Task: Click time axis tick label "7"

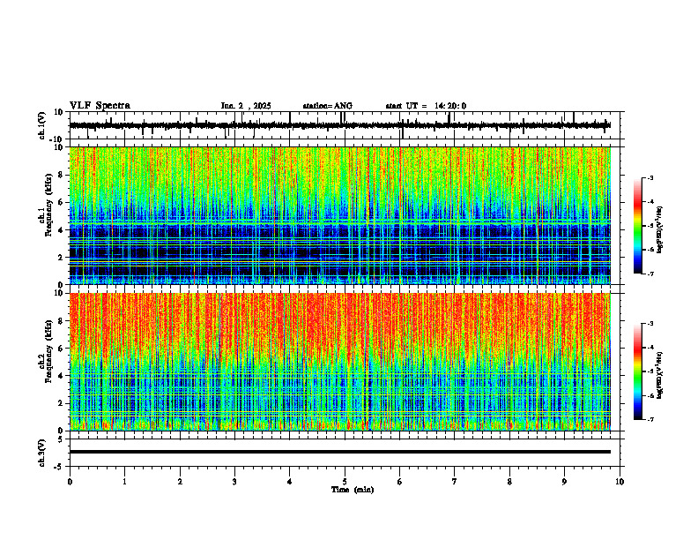Action: [x=455, y=482]
